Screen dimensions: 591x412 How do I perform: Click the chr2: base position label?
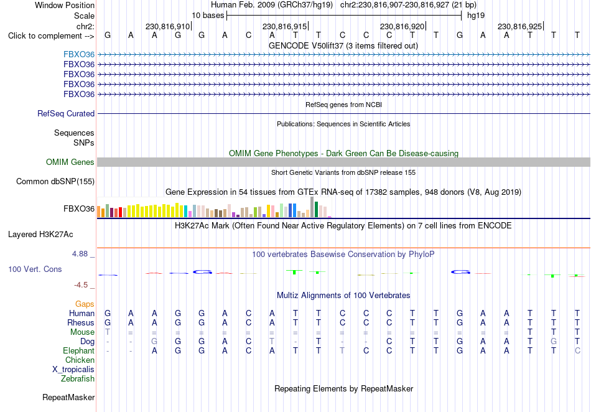[x=85, y=26]
